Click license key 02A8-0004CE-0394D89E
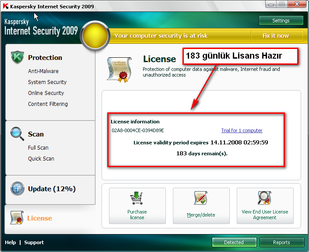Image resolution: width=309 pixels, height=252 pixels. pos(138,130)
